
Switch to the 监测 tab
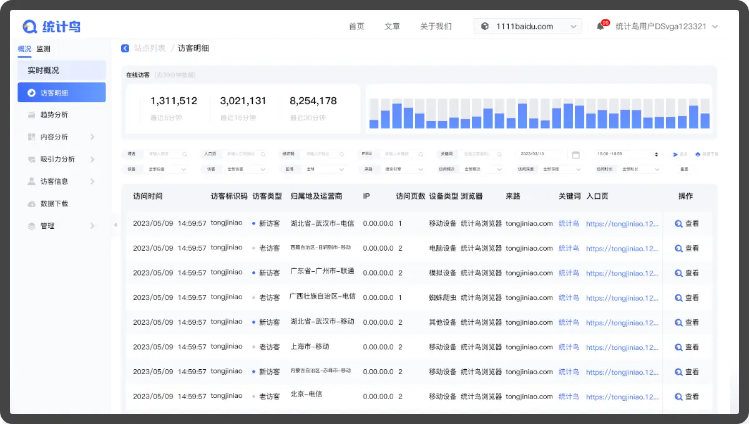pyautogui.click(x=43, y=49)
